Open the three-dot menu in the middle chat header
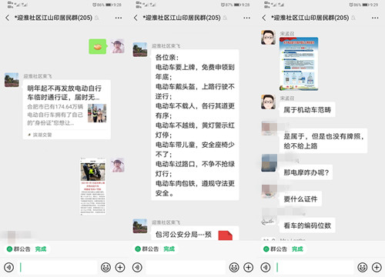Viewport: 385px width, 277px height. pos(246,18)
